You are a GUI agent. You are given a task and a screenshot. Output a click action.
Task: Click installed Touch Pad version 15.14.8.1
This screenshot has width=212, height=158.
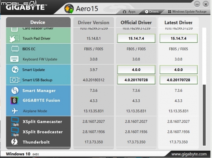pyautogui.click(x=94, y=38)
